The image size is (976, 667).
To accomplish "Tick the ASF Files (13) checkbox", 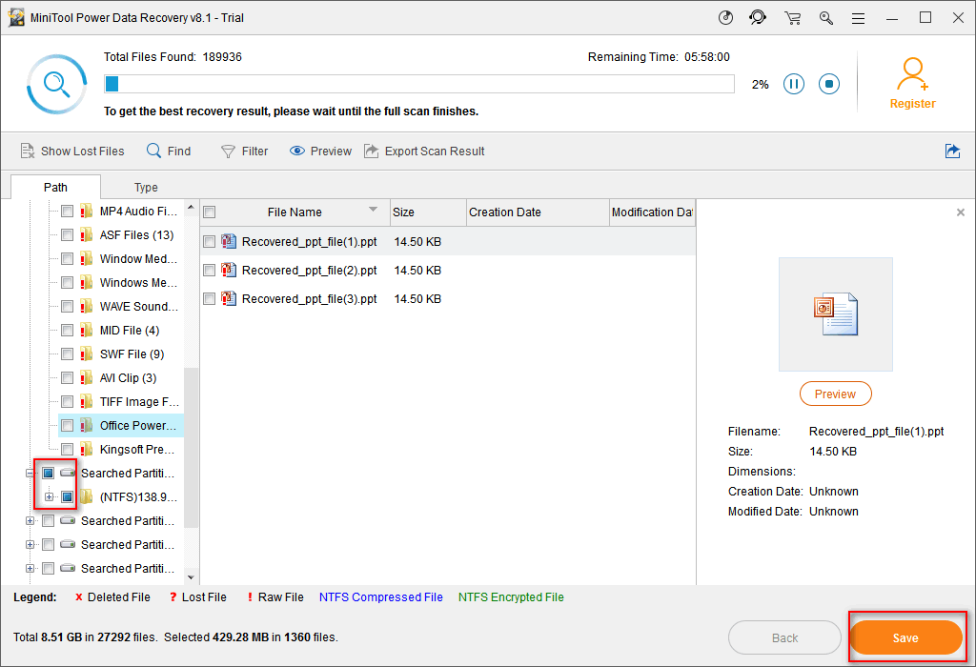I will tap(68, 235).
